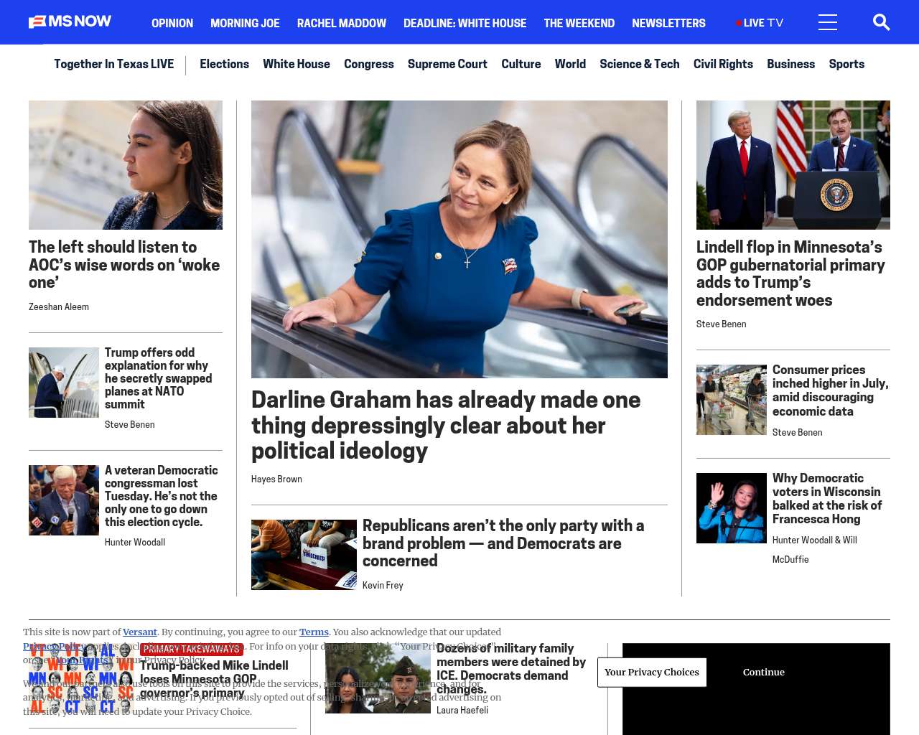Open The Weekend menu item

[579, 23]
